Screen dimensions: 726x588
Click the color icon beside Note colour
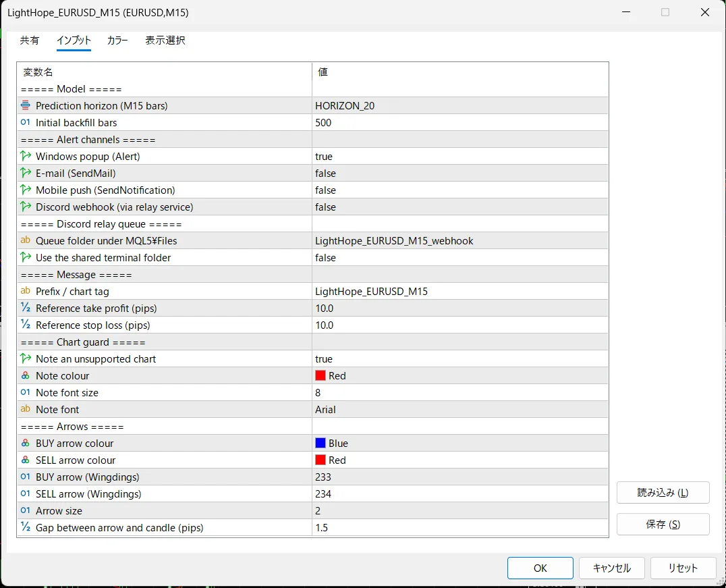point(26,375)
